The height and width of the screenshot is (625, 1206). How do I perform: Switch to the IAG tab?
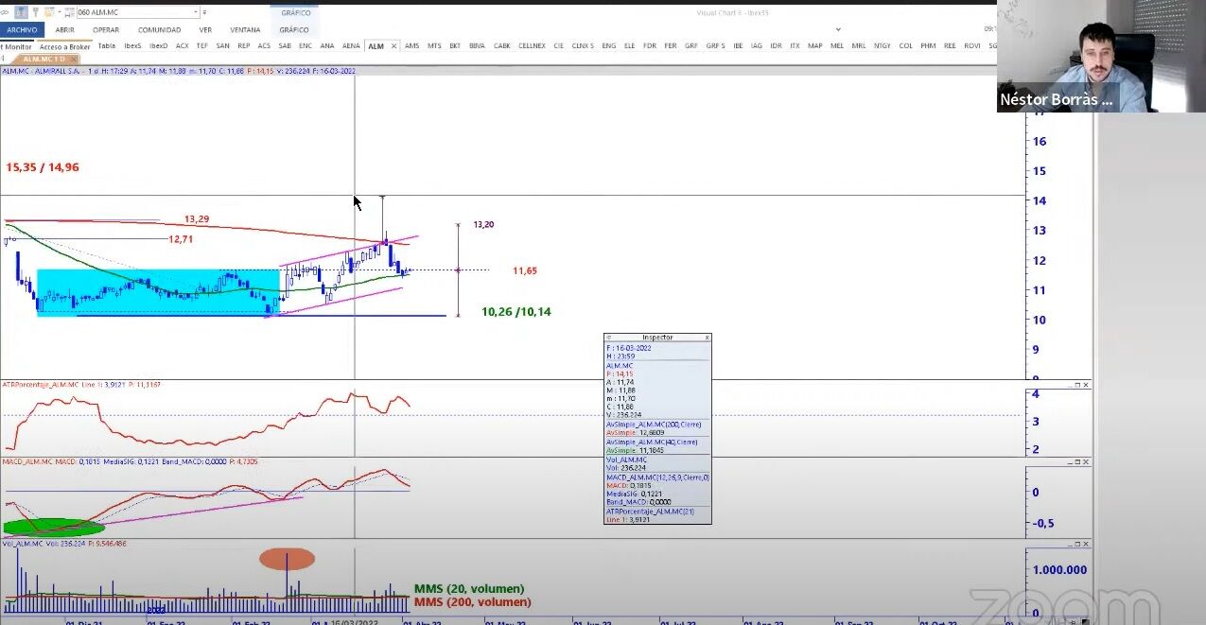(757, 45)
